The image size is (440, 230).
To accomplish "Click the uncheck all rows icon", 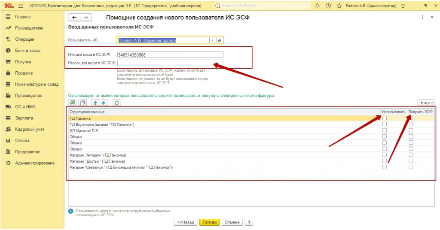I will [83, 103].
